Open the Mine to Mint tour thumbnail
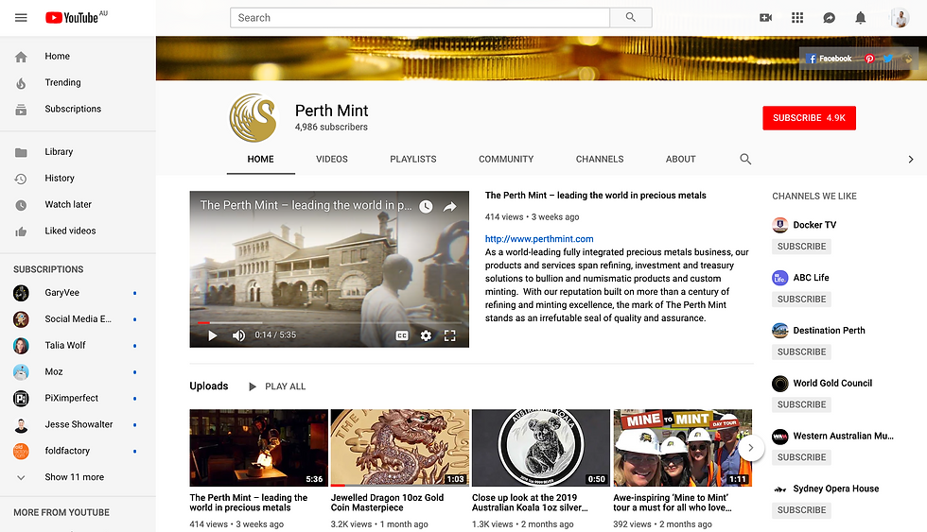 (x=682, y=448)
